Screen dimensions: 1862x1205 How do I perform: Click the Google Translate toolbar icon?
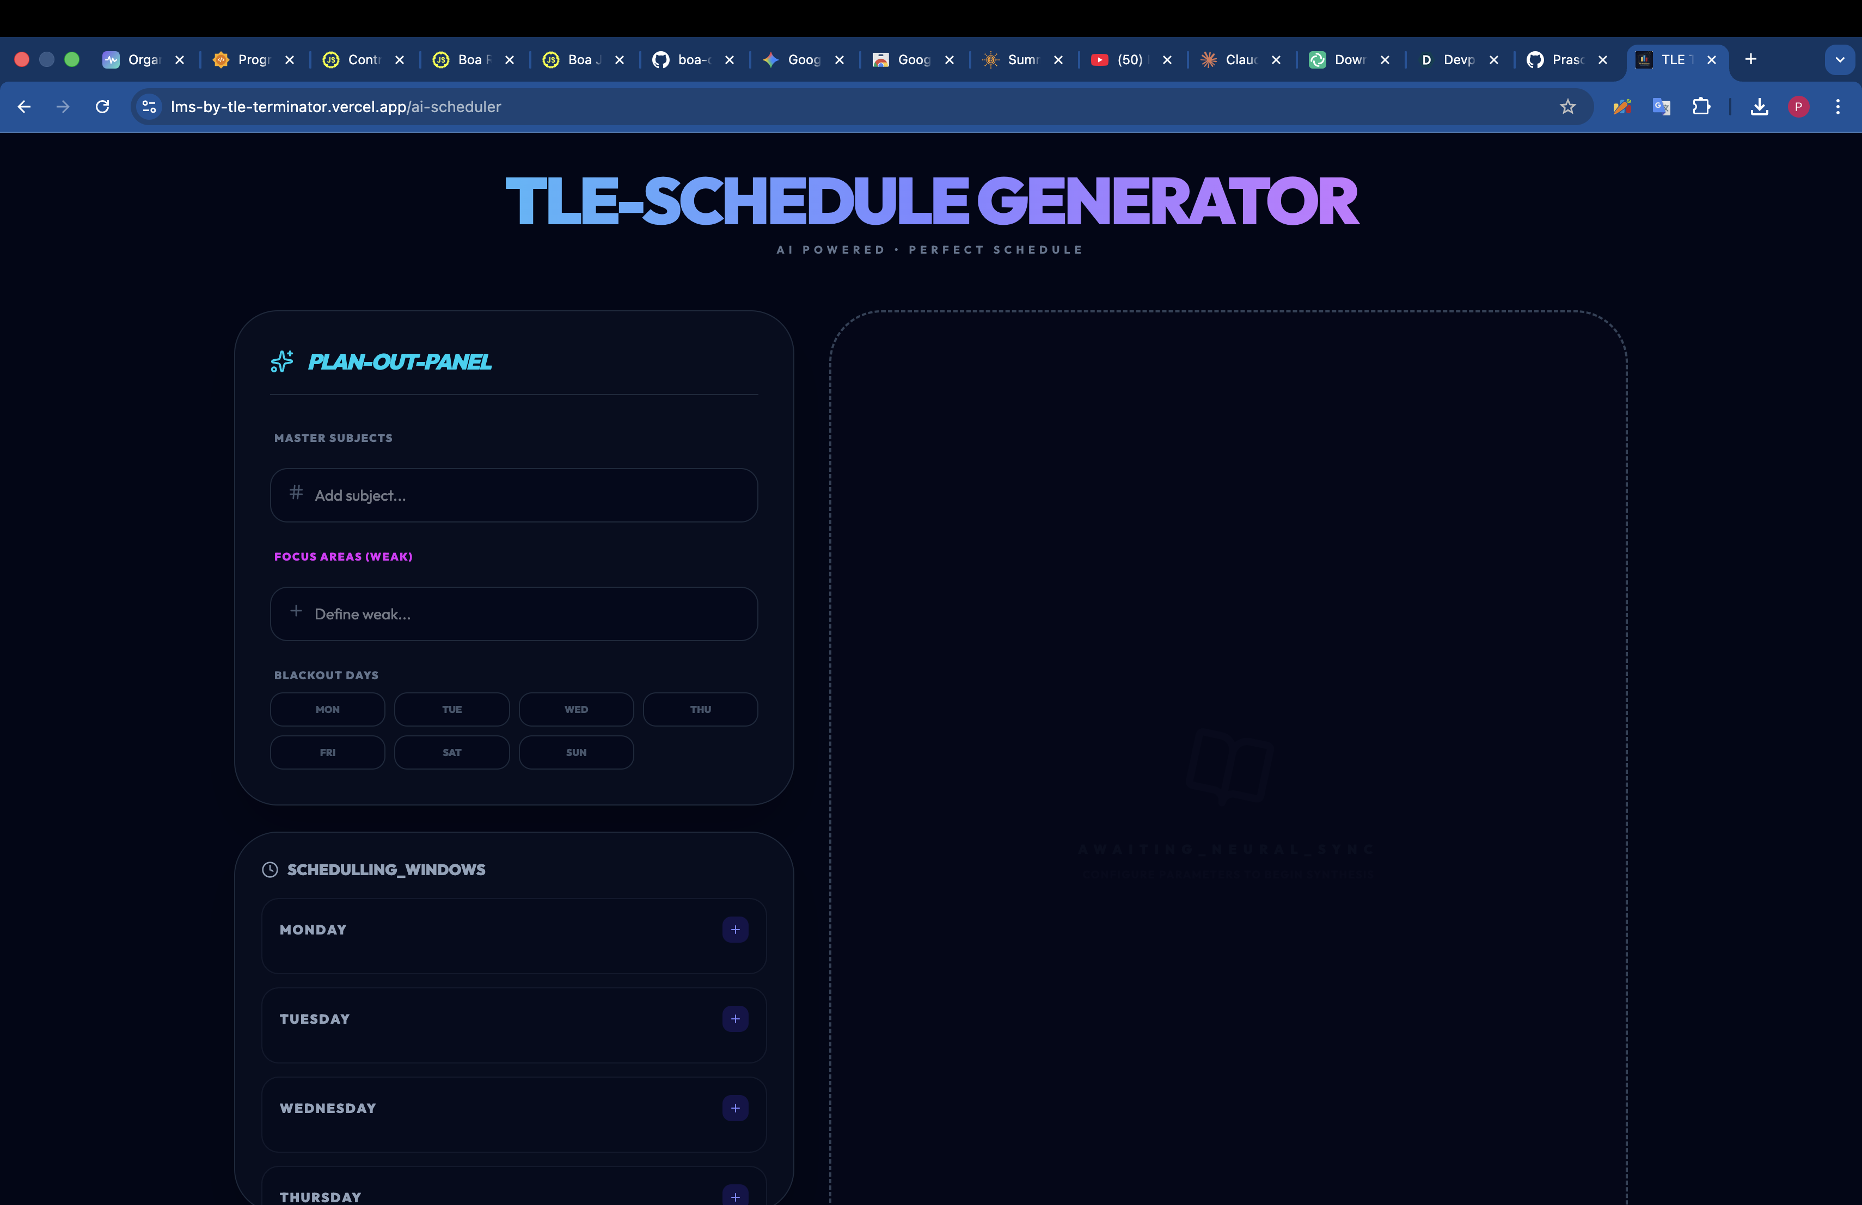(1661, 107)
